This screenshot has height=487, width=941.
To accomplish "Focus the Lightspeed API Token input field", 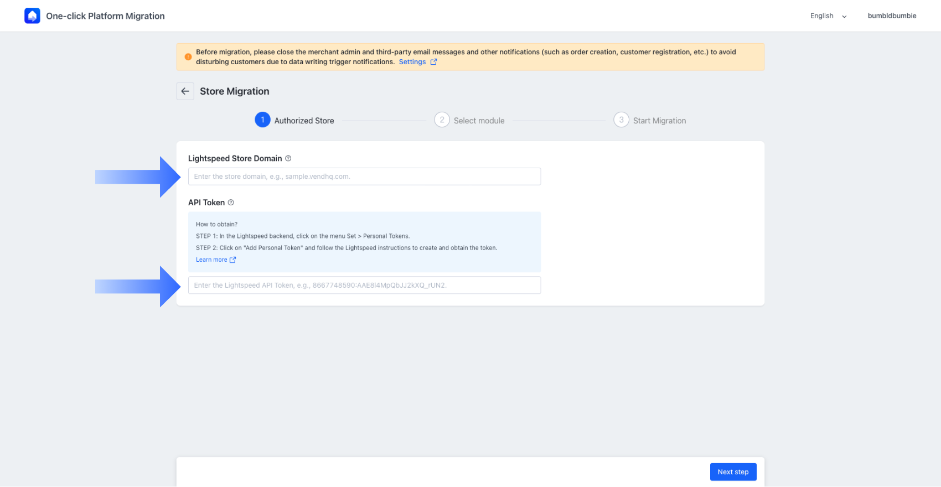I will point(364,286).
